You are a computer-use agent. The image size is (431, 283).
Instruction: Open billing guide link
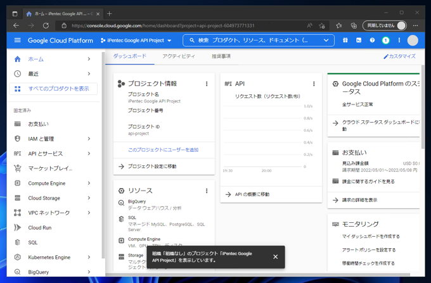[368, 182]
